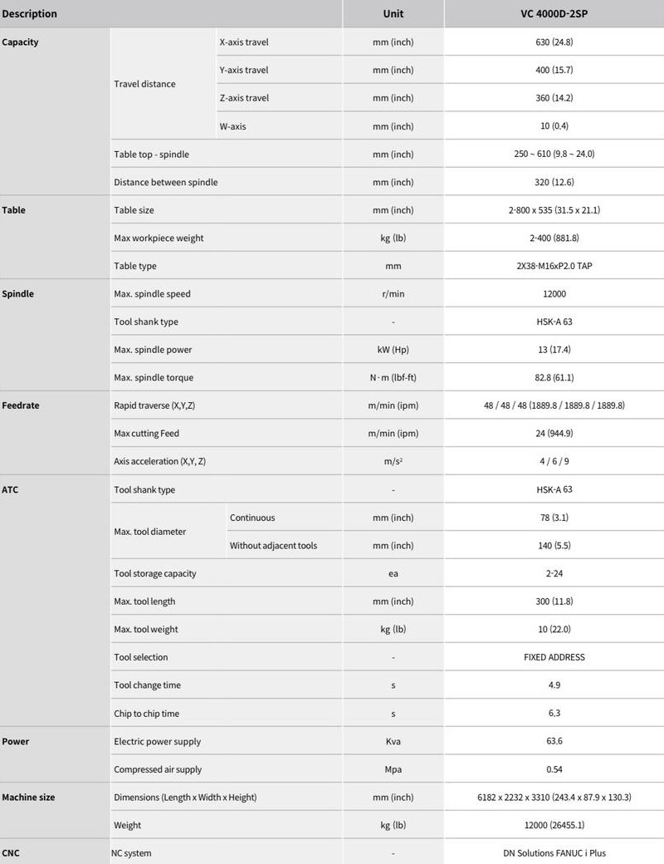Screen dimensions: 664x864
Task: Click the Chip to chip time label
Action: click(146, 714)
